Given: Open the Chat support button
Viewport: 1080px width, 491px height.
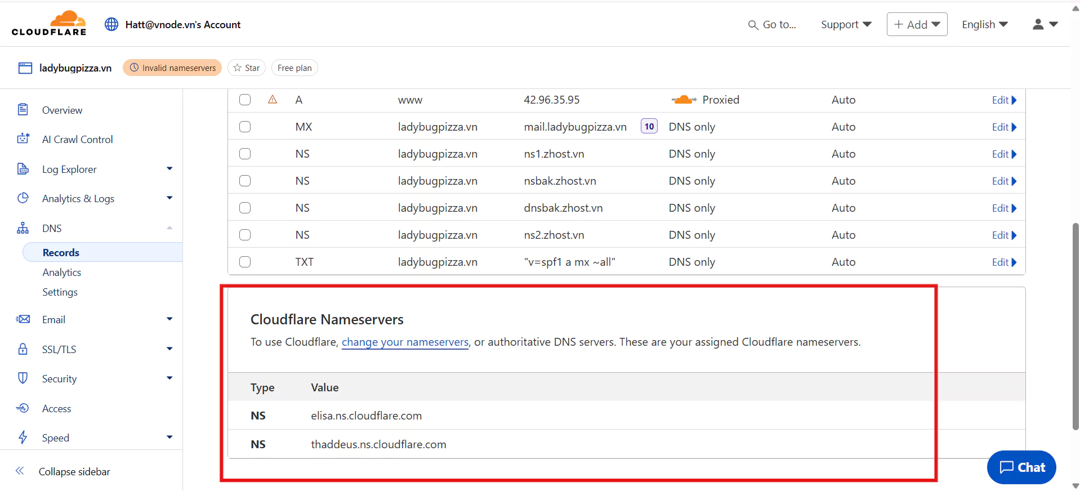Looking at the screenshot, I should 1021,467.
